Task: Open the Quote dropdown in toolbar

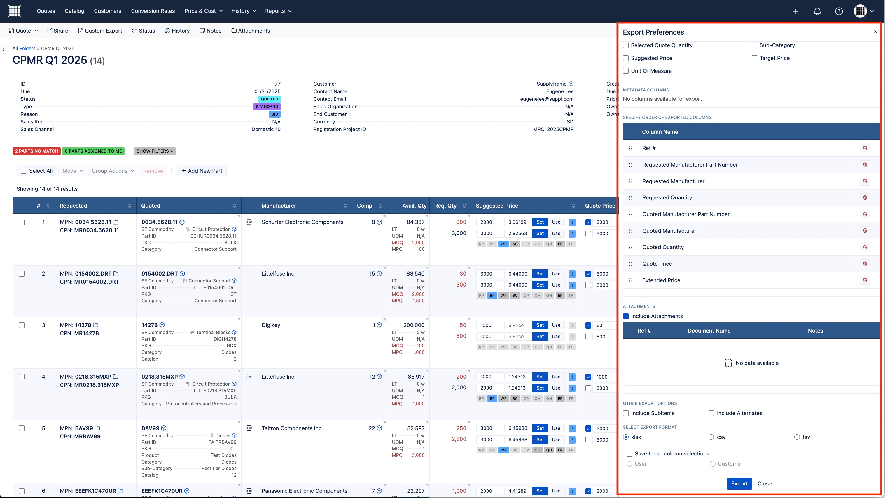Action: [23, 31]
